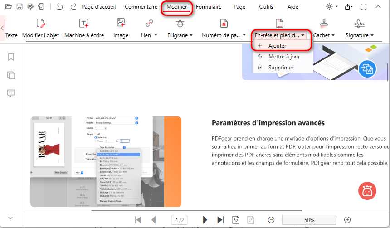This screenshot has width=390, height=228.
Task: Click the share/export icon
Action: 348,7
